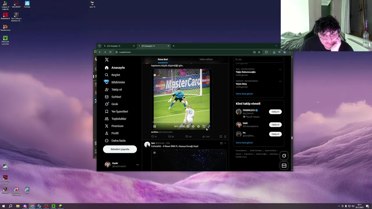Follow FENERLİ/CJ account
Screen dimensions: 372x209
(x=275, y=112)
